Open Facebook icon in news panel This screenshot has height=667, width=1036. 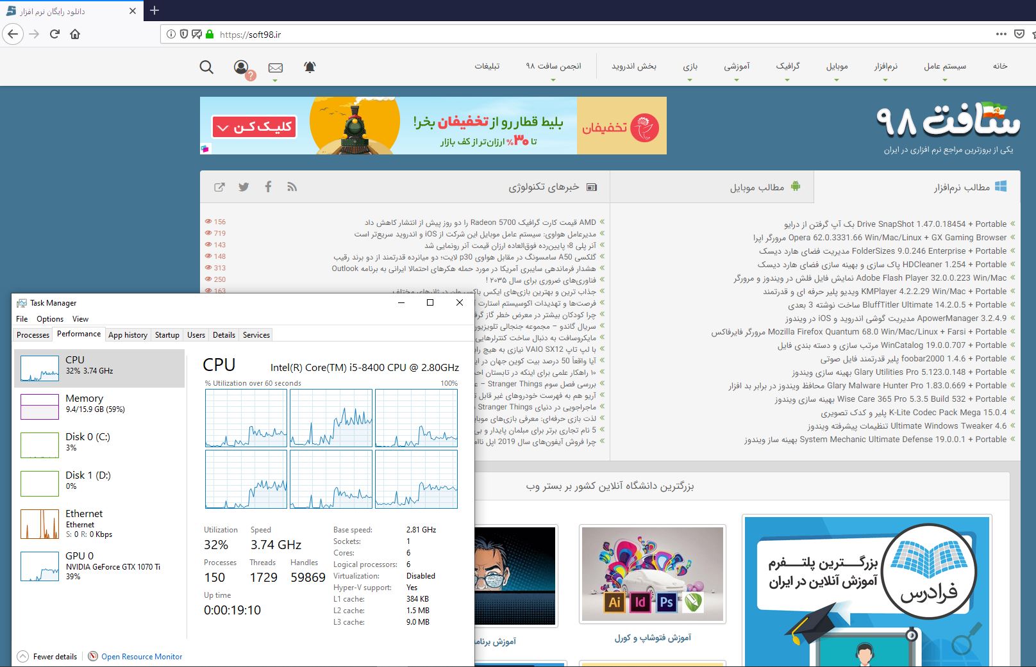point(268,186)
